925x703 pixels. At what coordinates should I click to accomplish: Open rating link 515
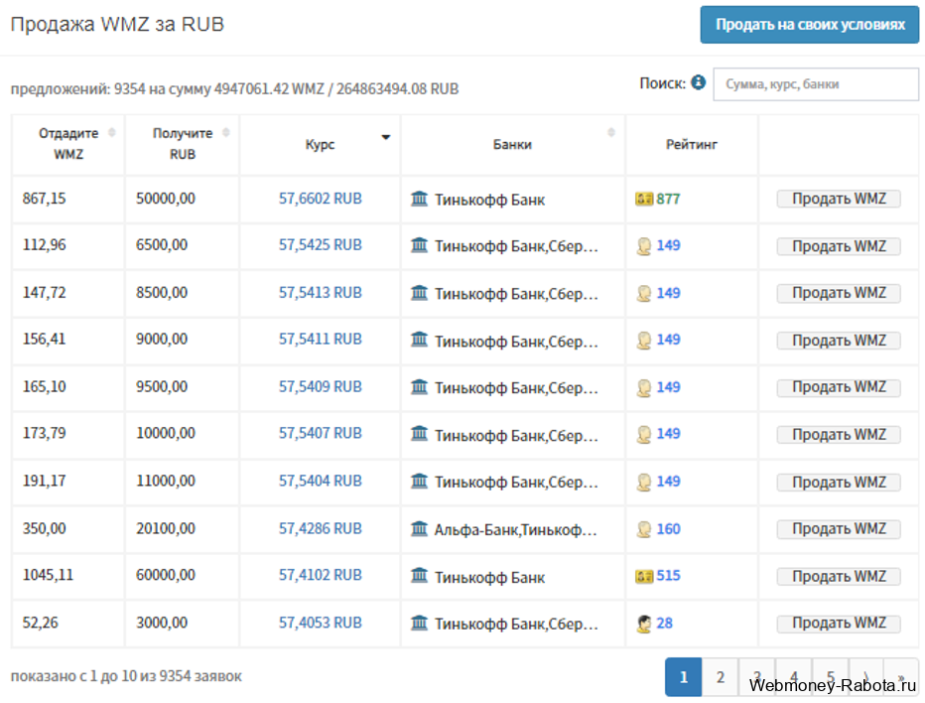coord(668,576)
